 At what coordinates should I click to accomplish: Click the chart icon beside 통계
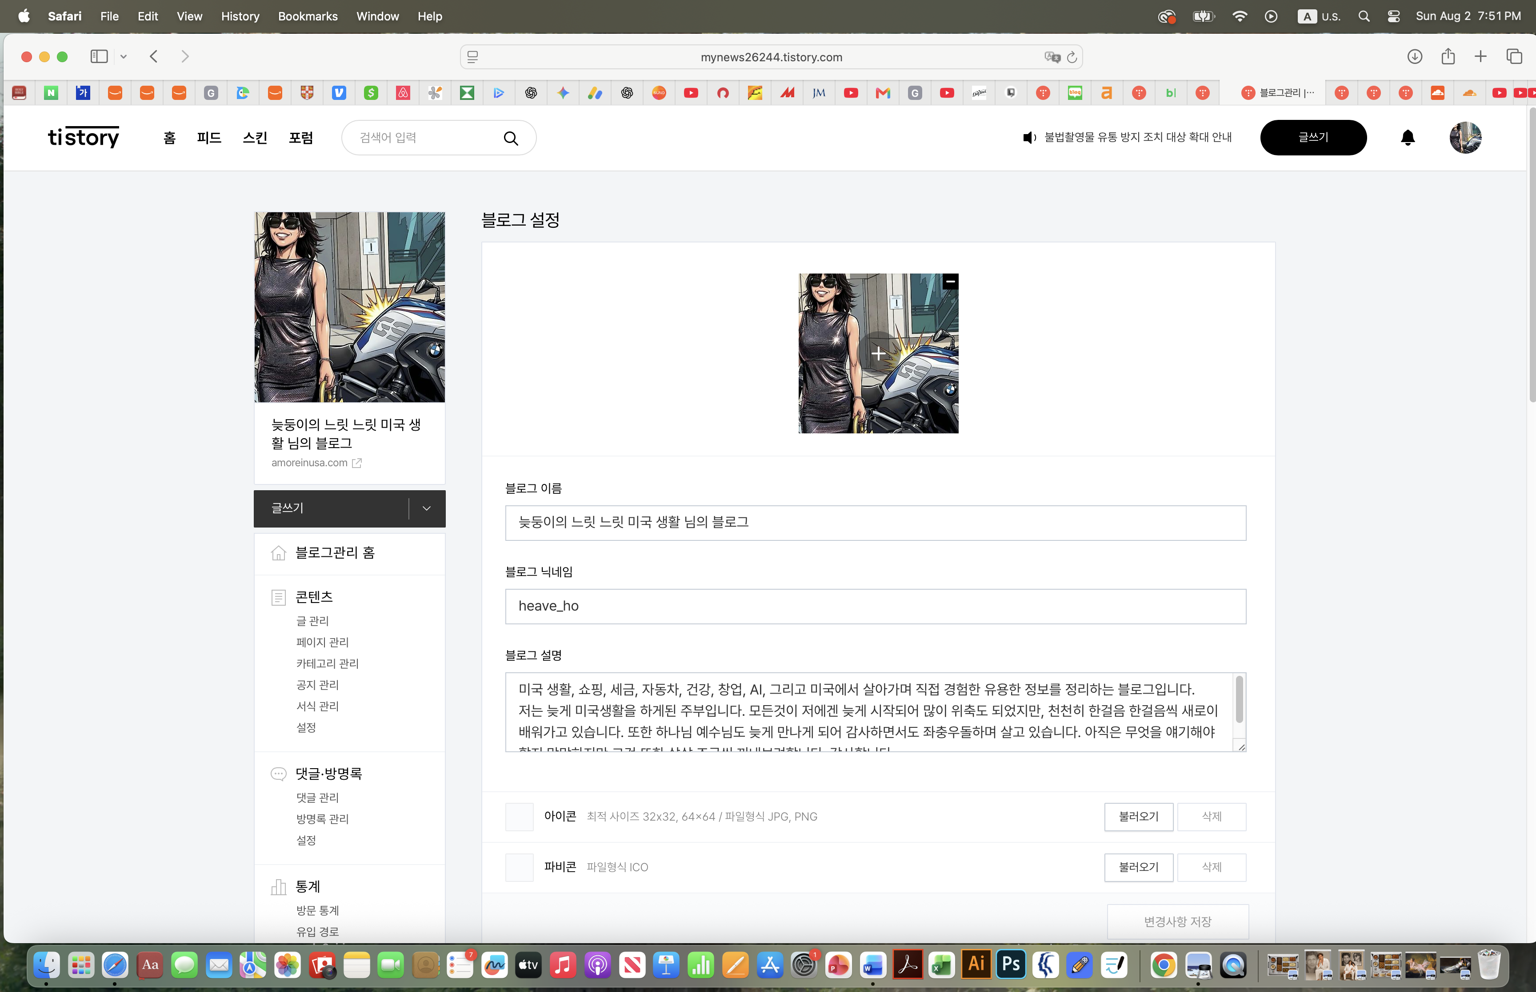[x=279, y=887]
